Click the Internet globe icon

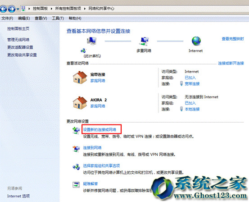tap(196, 41)
